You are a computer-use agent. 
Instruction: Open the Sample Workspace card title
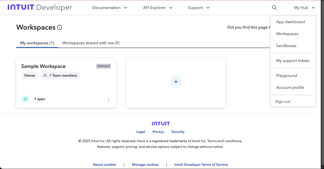click(43, 66)
